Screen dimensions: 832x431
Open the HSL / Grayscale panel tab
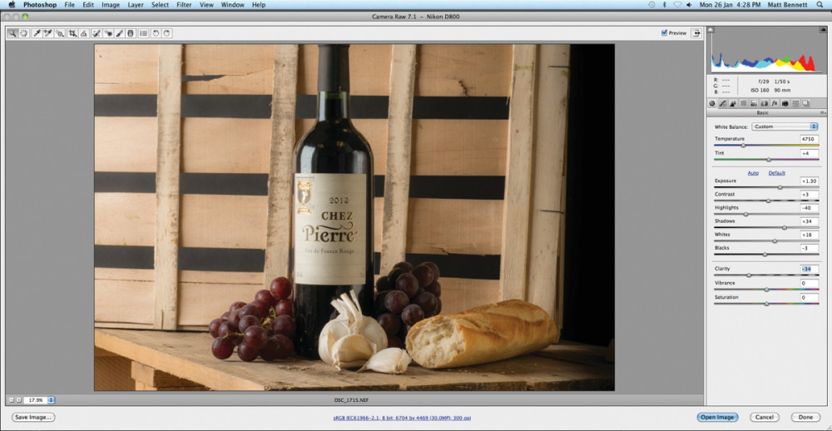(x=743, y=103)
